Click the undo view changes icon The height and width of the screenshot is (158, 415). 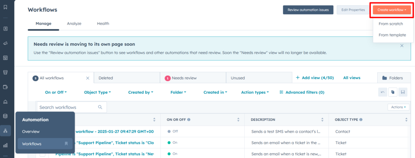tap(383, 92)
